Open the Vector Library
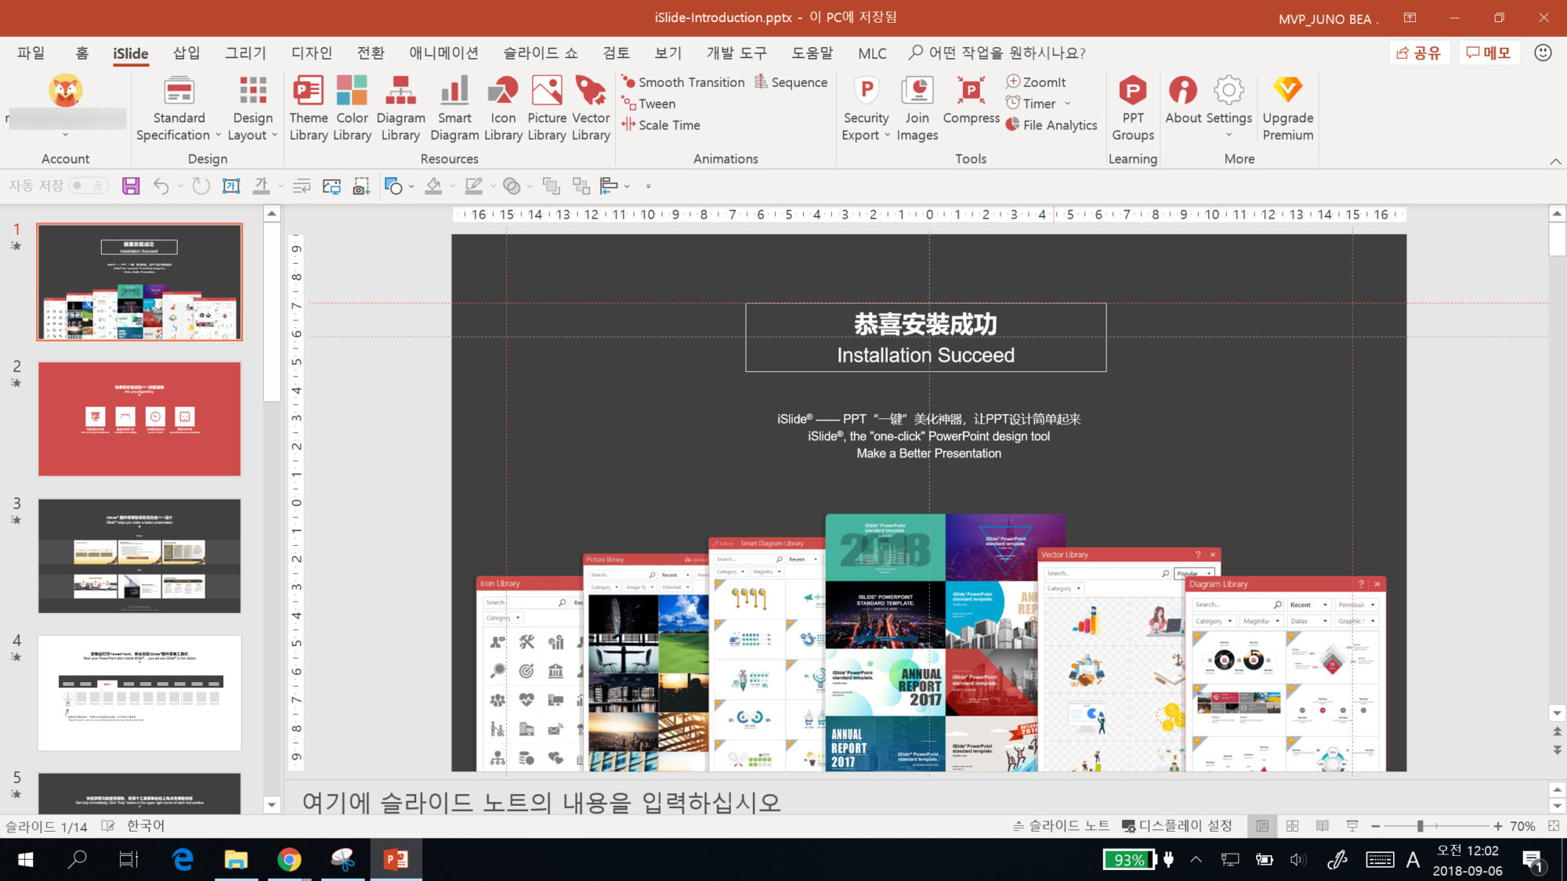The width and height of the screenshot is (1567, 881). [x=591, y=109]
